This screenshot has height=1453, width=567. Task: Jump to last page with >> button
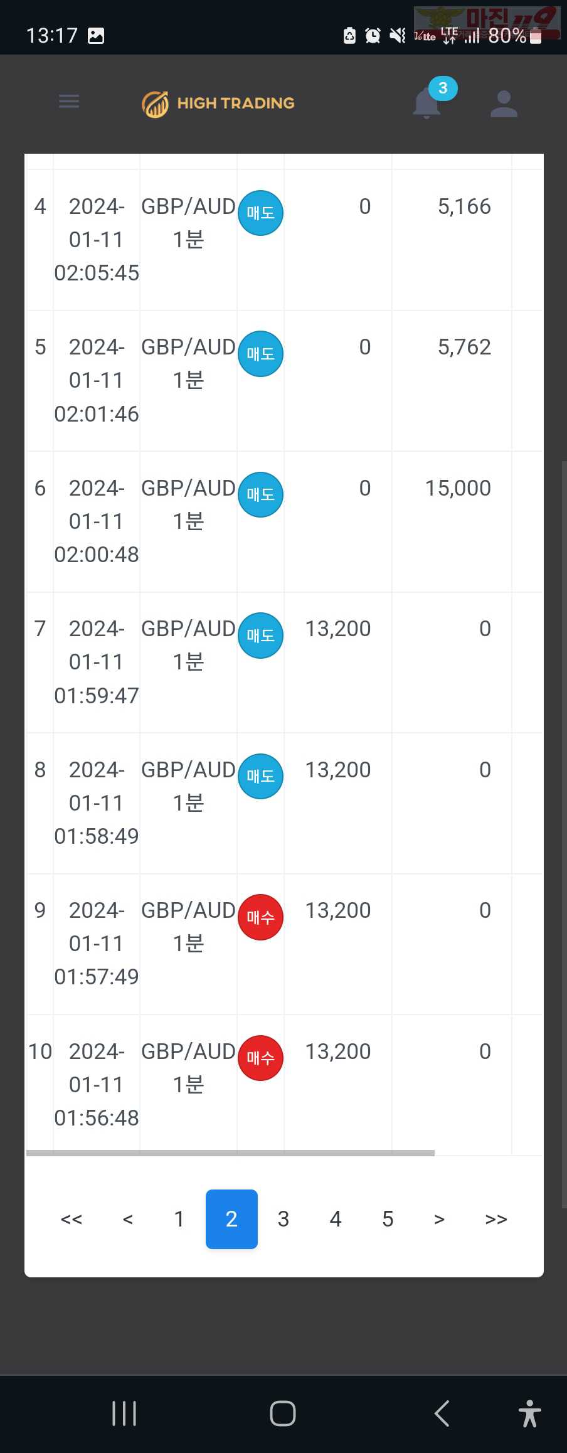click(496, 1219)
